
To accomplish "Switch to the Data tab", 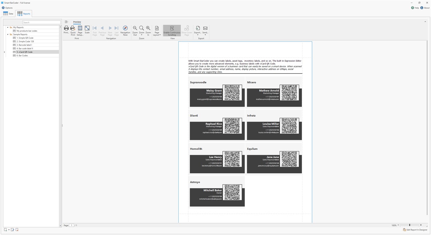I will point(8,13).
